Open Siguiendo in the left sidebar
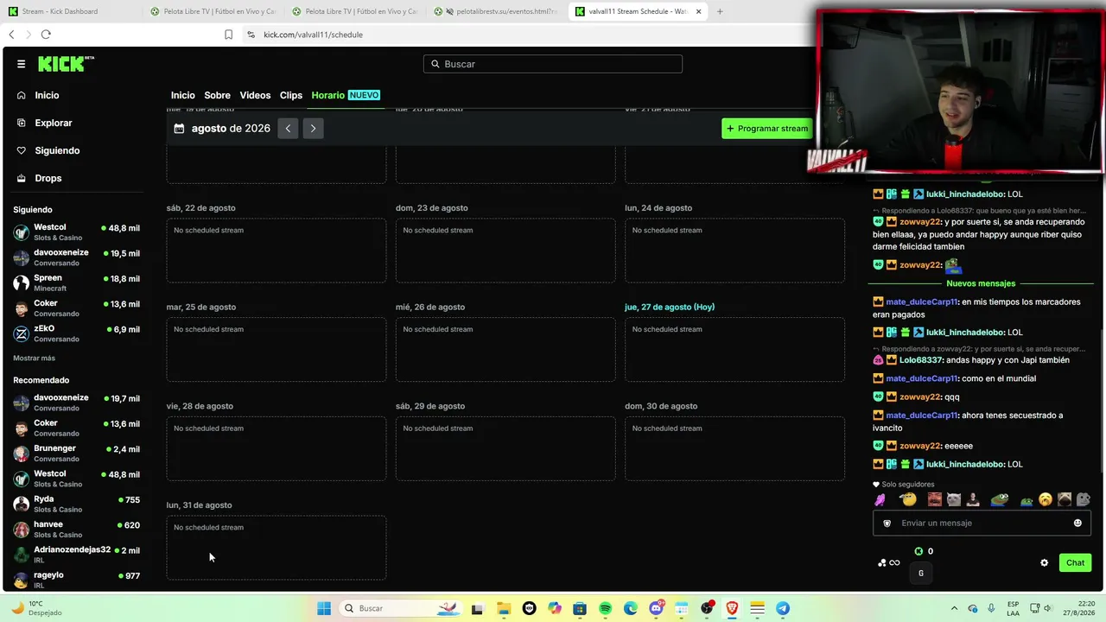This screenshot has width=1106, height=622. (57, 150)
